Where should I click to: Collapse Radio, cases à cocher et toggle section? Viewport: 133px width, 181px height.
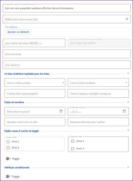(x=128, y=131)
